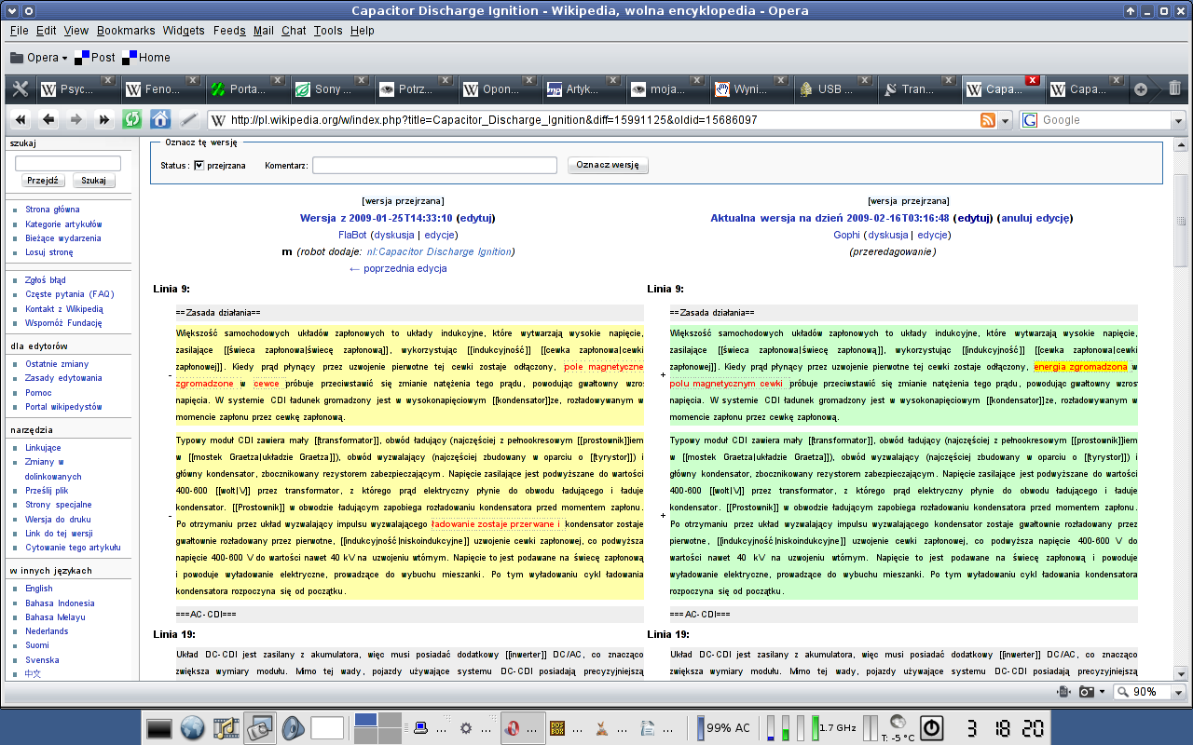1193x745 pixels.
Task: Click the Rewind navigation button
Action: [21, 119]
